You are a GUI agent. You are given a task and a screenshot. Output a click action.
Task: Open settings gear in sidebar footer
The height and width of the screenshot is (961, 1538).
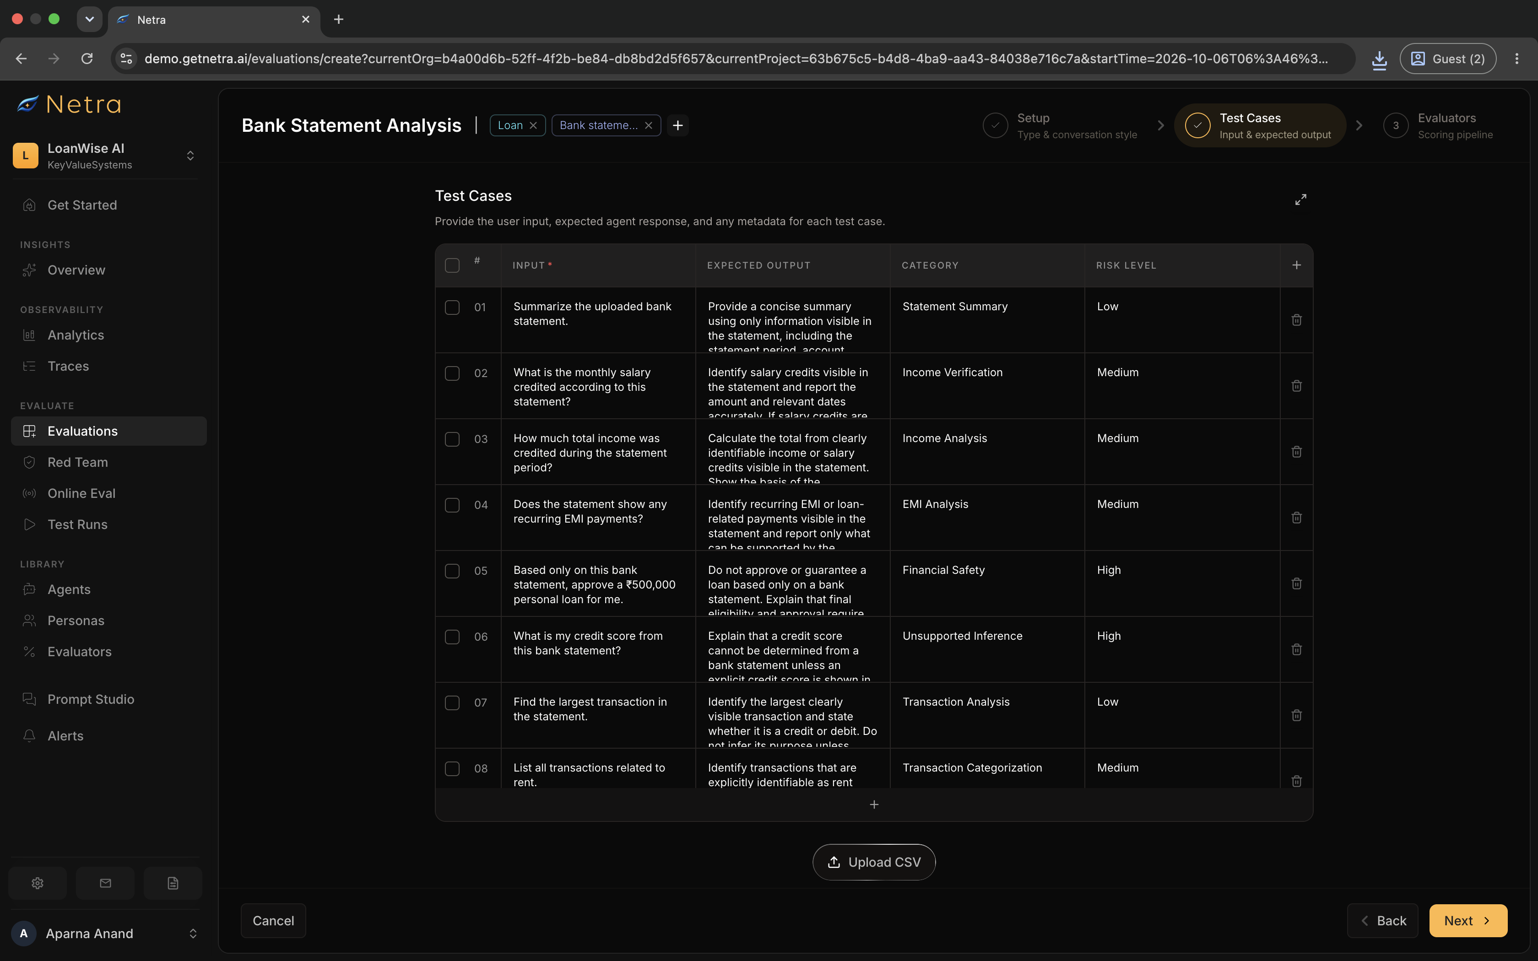pyautogui.click(x=38, y=883)
